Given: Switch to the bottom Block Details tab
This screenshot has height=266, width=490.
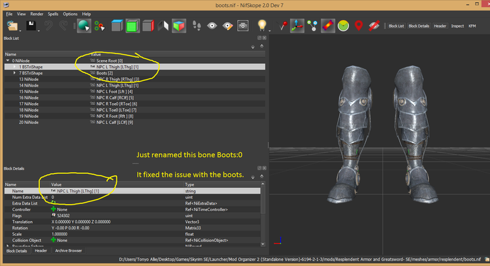Looking at the screenshot, I should [16, 251].
